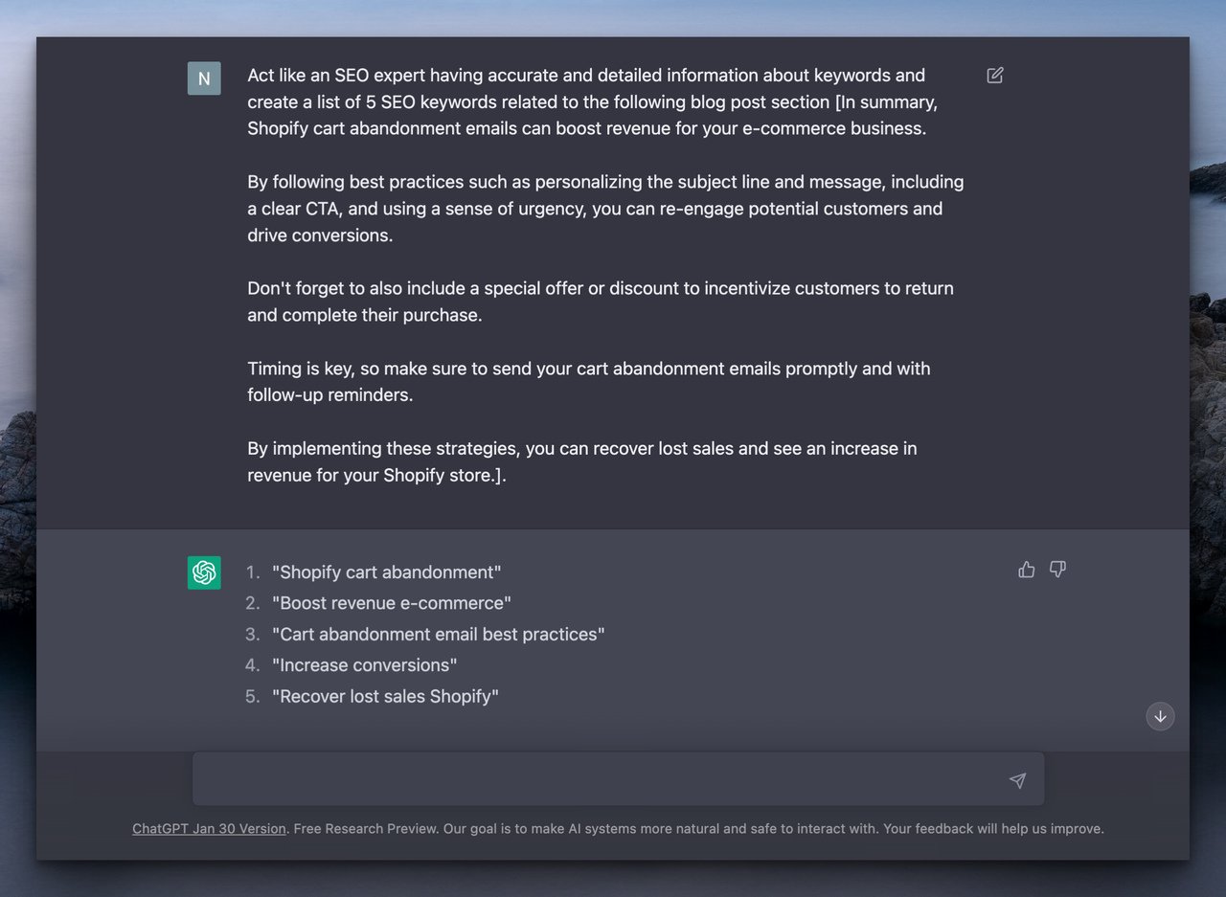Select the keyword 'Boost revenue e-commerce'
Image resolution: width=1226 pixels, height=897 pixels.
392,603
